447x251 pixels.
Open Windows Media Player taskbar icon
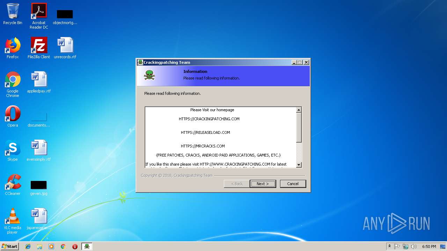pyautogui.click(x=51, y=246)
